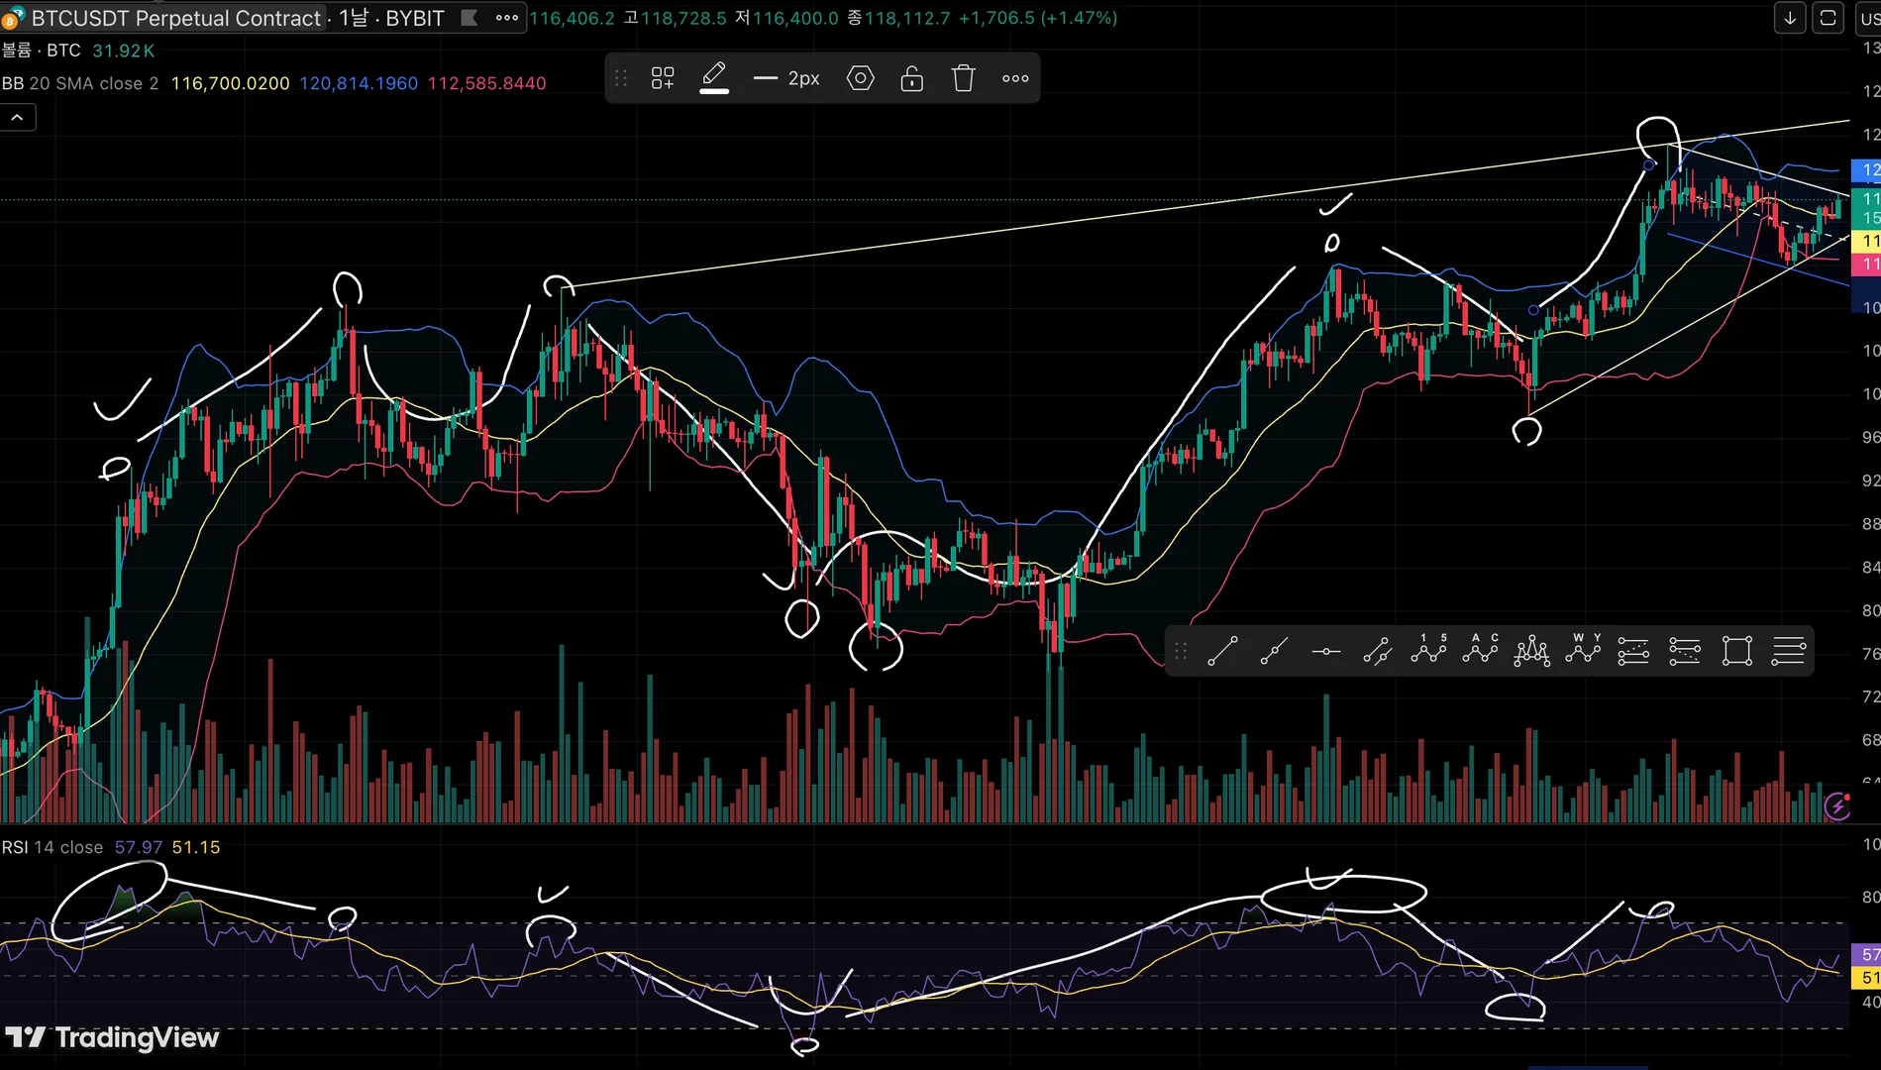
Task: Select the RSI 14 close indicator legend
Action: pyautogui.click(x=52, y=847)
